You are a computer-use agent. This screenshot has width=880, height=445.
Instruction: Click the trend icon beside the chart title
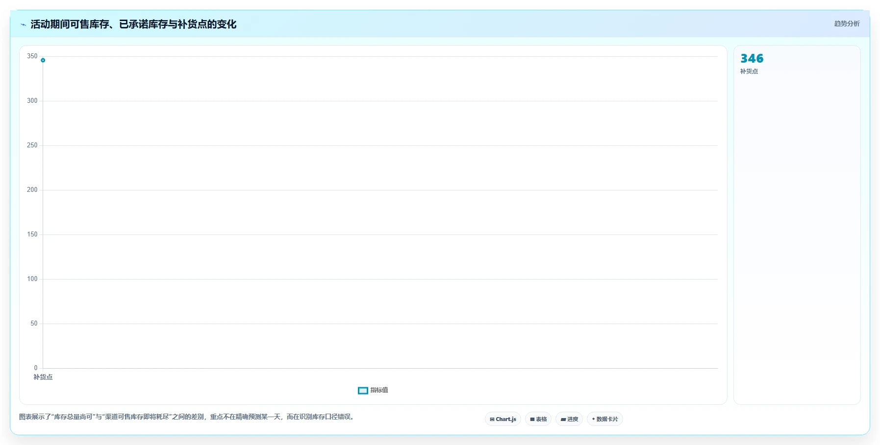[23, 24]
